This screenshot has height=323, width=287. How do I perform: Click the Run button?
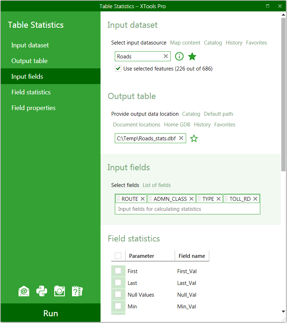[x=51, y=313]
